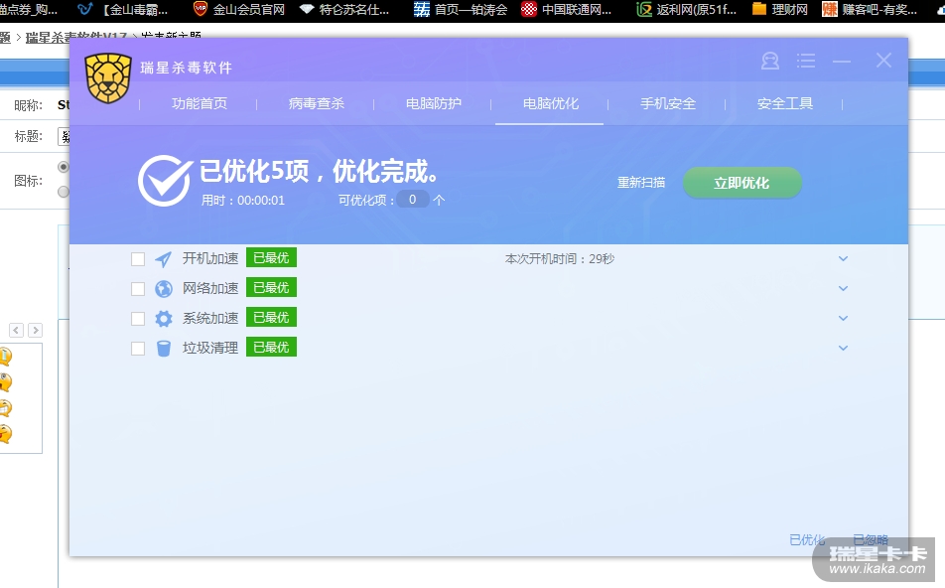Click 已最优 badge next to 网络加速

pyautogui.click(x=271, y=288)
